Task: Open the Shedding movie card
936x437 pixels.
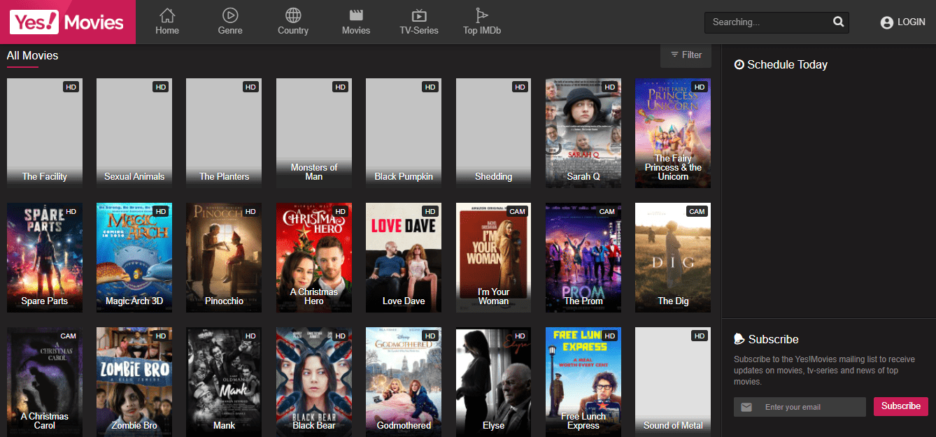Action: (x=494, y=133)
